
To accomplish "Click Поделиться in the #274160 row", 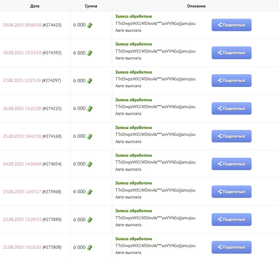I will coord(231,136).
